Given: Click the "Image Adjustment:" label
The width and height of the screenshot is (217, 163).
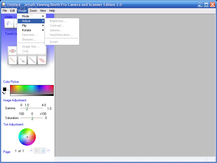Looking at the screenshot, I should pos(15,100).
